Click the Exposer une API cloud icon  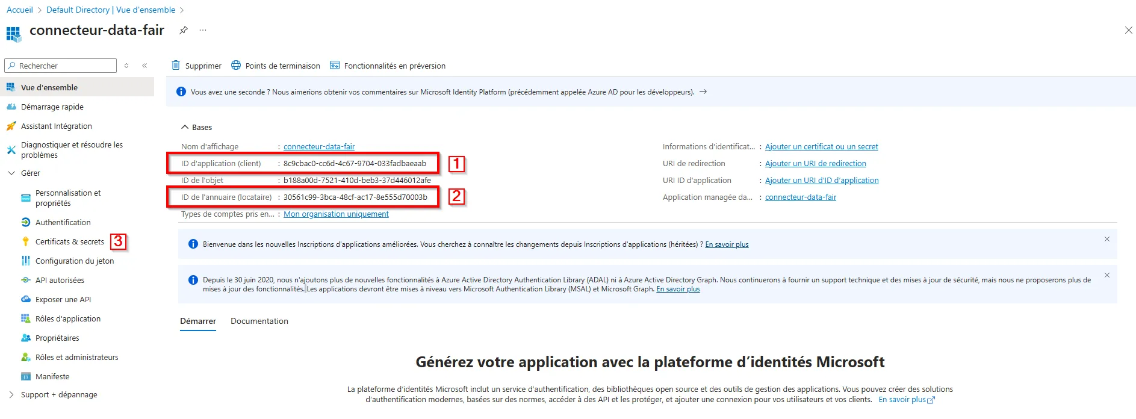[25, 299]
